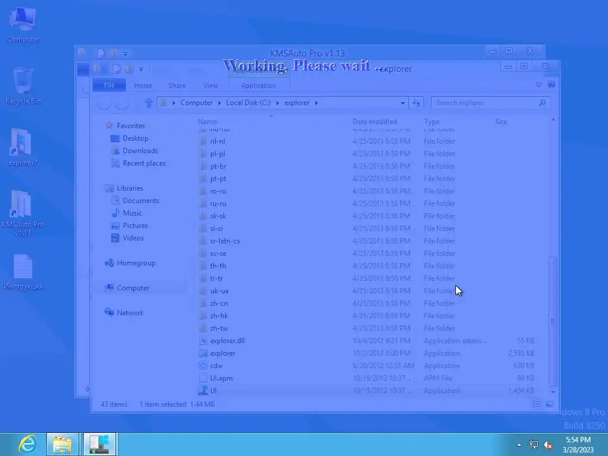Sort by the Name column header

pyautogui.click(x=207, y=121)
